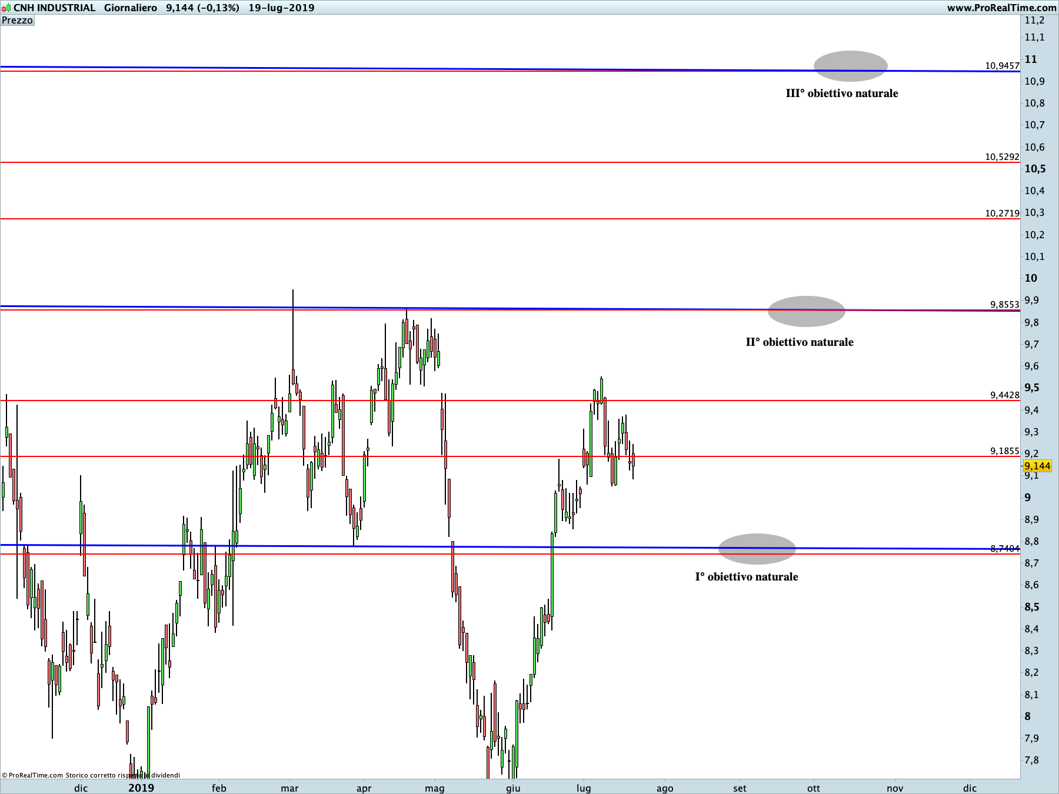Click the candlestick icon beside CNH INDUSTRIAL title
The width and height of the screenshot is (1059, 794).
(x=6, y=8)
